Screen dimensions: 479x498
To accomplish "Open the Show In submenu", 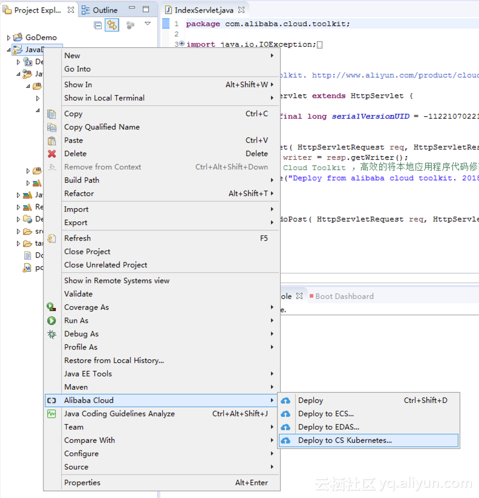I will (x=171, y=85).
